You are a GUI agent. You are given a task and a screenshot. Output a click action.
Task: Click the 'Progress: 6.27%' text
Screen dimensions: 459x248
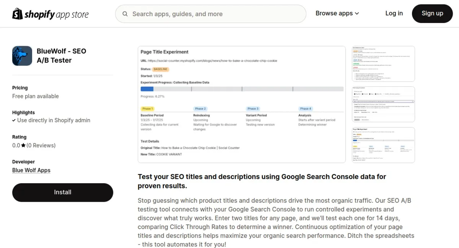(x=153, y=97)
